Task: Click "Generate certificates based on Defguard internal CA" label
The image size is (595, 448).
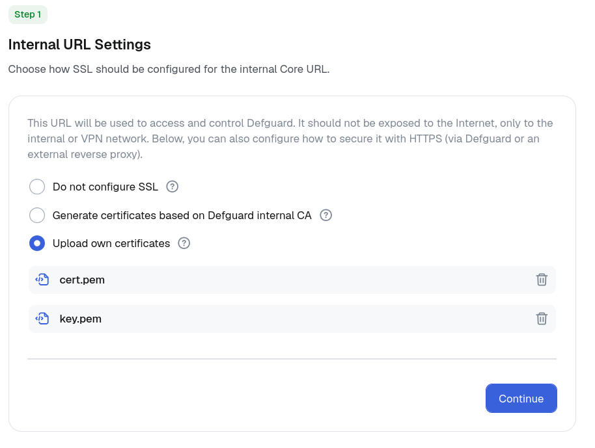Action: [x=182, y=215]
